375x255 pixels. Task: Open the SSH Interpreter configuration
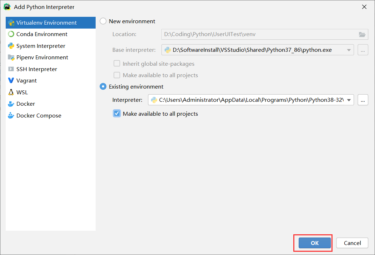pyautogui.click(x=37, y=69)
